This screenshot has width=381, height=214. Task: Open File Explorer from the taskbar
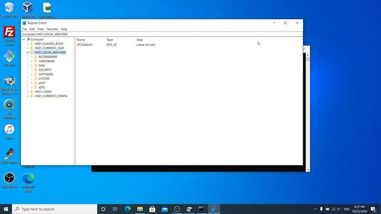click(x=140, y=209)
